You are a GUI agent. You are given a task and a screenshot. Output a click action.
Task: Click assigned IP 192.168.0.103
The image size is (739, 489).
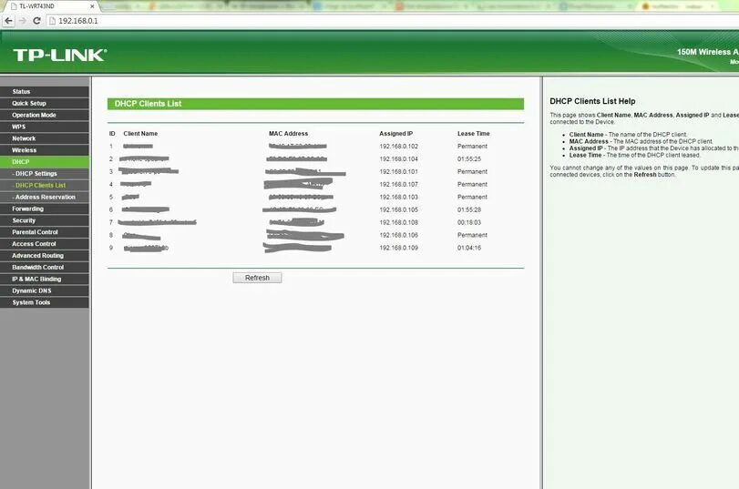coord(399,198)
